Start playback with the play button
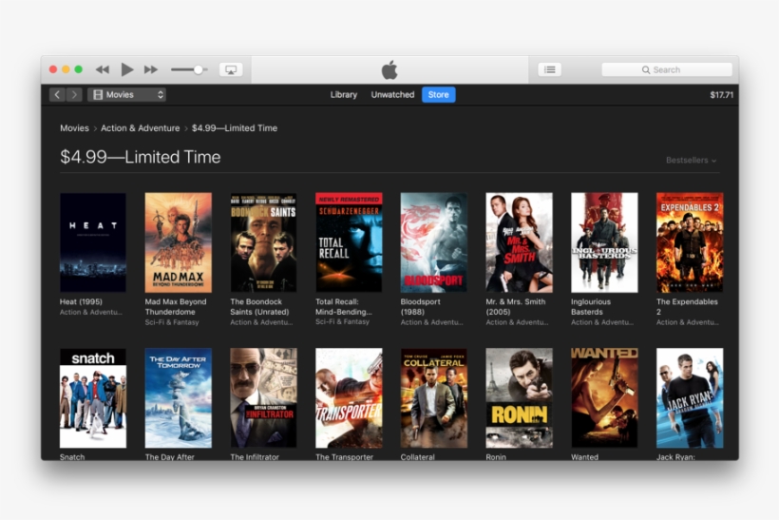 pyautogui.click(x=127, y=69)
